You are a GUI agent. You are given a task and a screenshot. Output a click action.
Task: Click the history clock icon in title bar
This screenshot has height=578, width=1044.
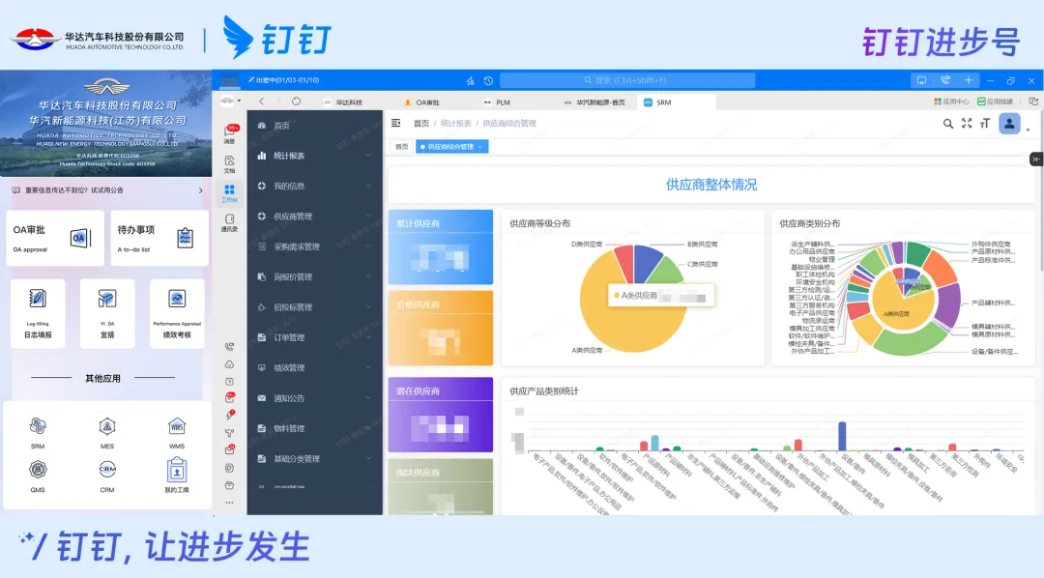click(488, 80)
